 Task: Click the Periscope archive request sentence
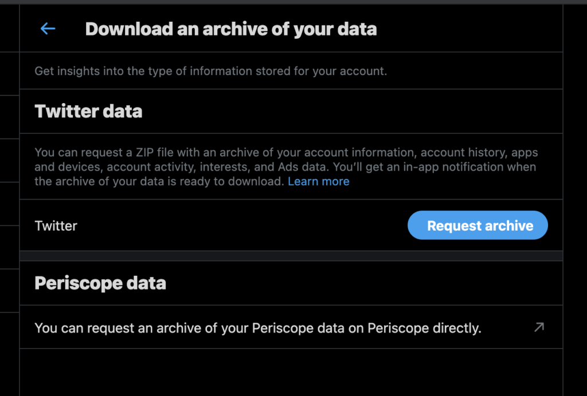pos(258,328)
